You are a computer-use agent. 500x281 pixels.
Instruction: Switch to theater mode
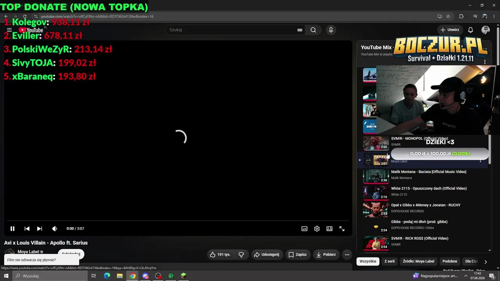click(x=329, y=229)
